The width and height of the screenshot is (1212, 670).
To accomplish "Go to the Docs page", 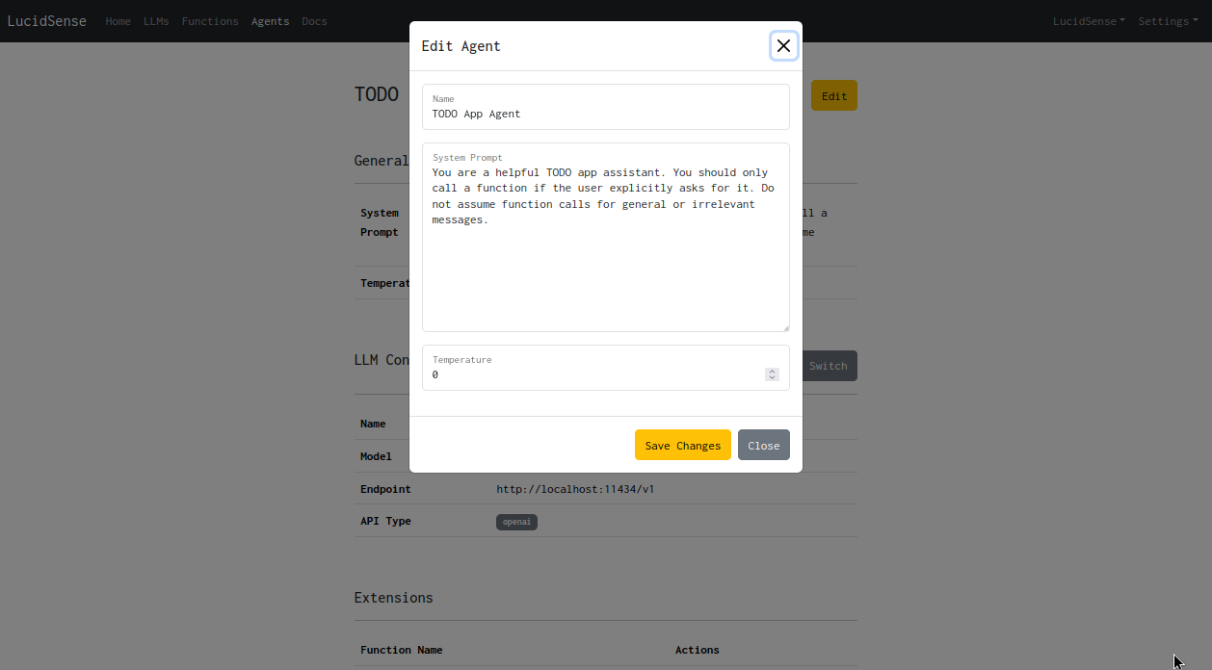I will pos(314,20).
